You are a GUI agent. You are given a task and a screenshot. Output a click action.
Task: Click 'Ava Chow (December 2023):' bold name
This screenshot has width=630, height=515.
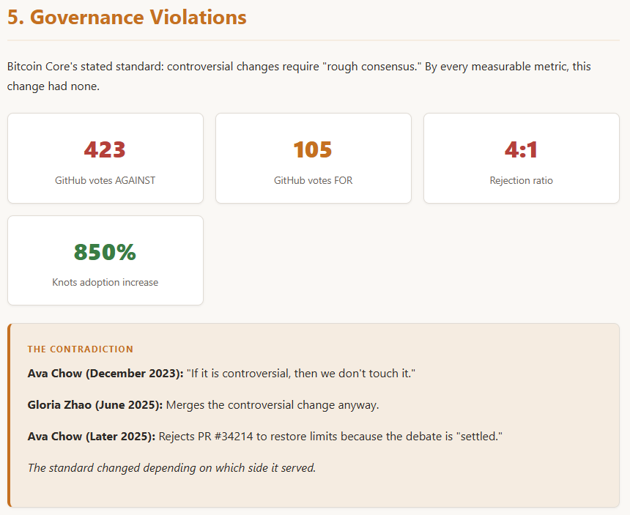click(x=105, y=374)
